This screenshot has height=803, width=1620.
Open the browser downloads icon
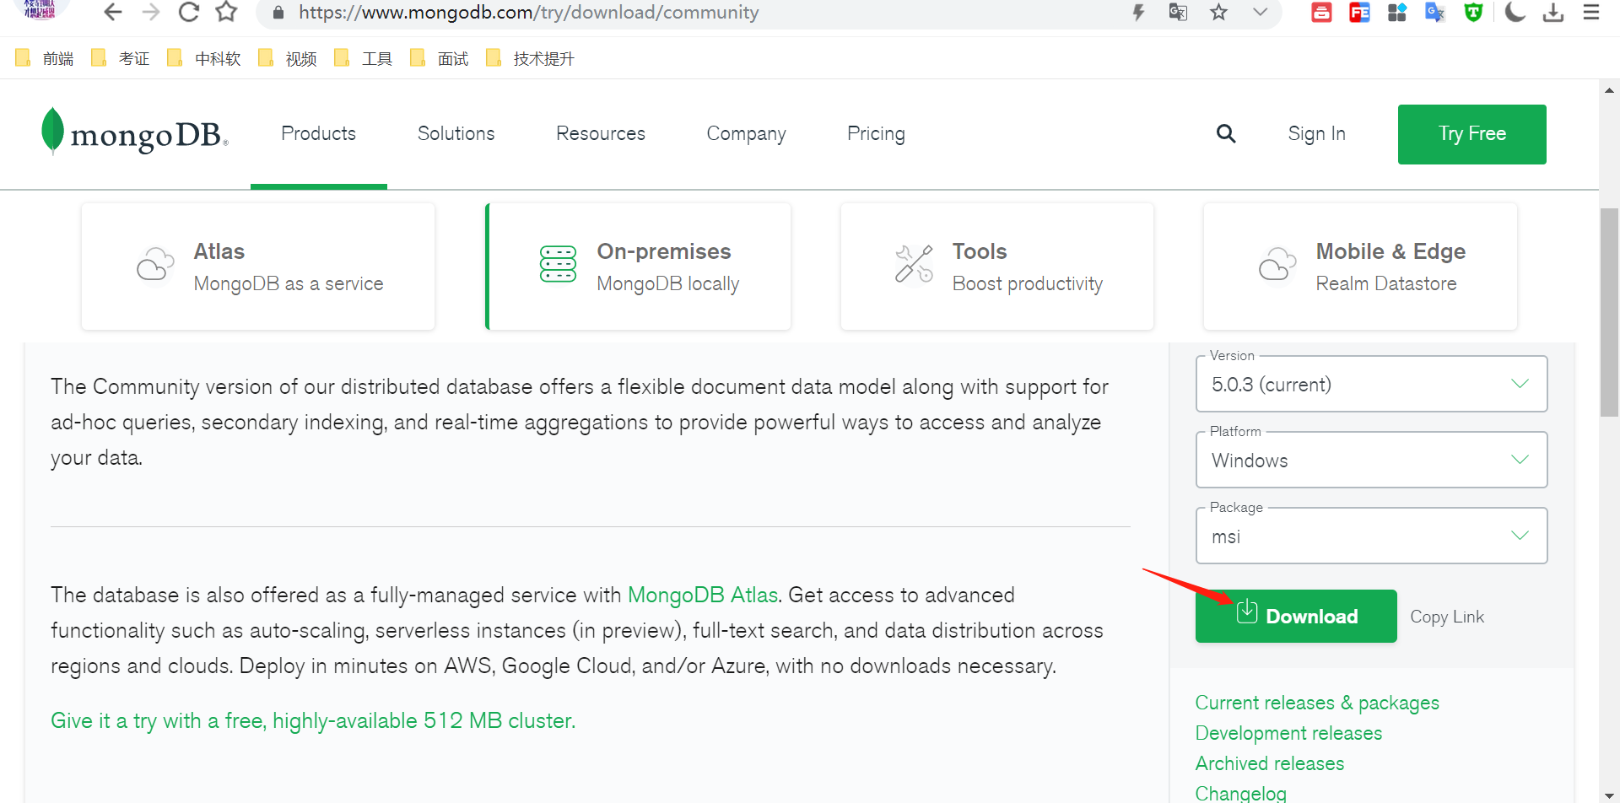tap(1553, 12)
